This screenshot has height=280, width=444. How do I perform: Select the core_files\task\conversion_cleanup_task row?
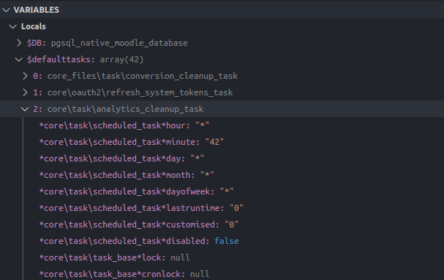(x=222, y=76)
